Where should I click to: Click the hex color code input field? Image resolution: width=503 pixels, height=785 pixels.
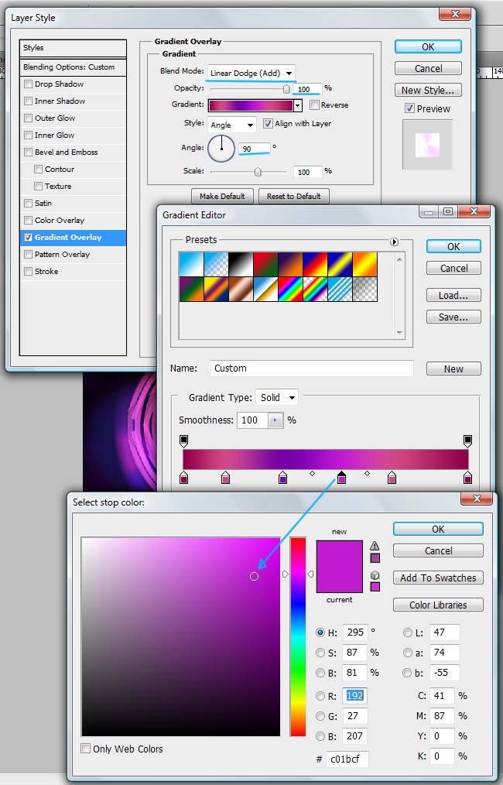[347, 759]
